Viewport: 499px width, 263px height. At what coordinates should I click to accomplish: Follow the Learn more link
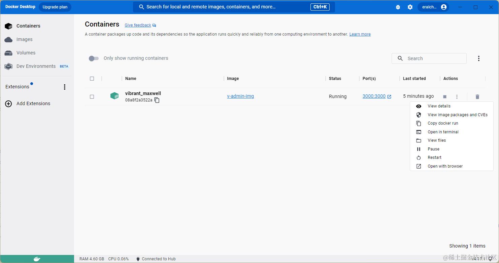click(x=360, y=34)
